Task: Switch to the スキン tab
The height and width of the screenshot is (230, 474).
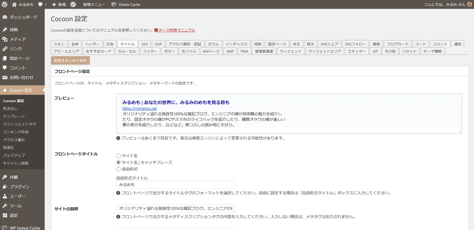Action: point(59,44)
